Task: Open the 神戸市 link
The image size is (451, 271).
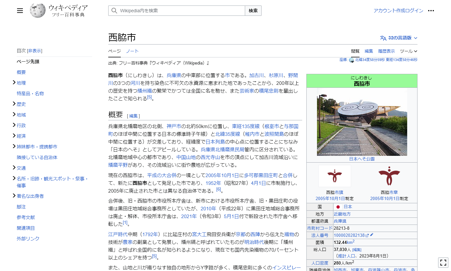Action: coord(174,126)
